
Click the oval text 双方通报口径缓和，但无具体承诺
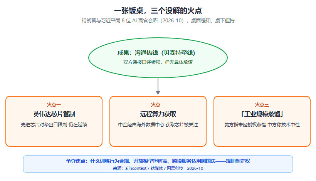(x=158, y=62)
